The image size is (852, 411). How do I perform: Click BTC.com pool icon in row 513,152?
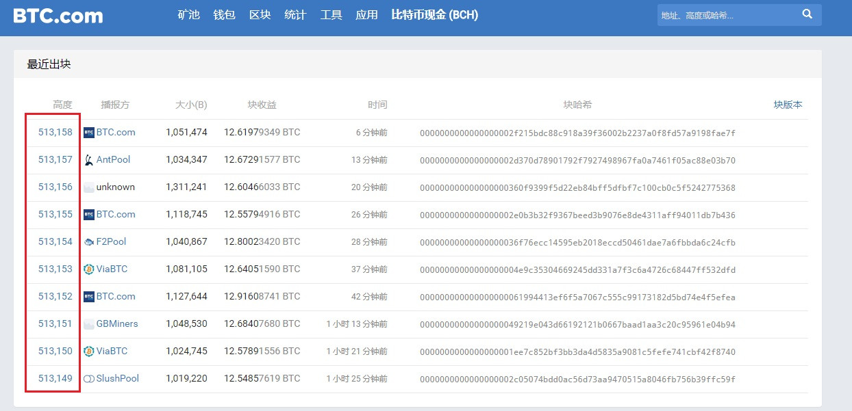point(88,297)
